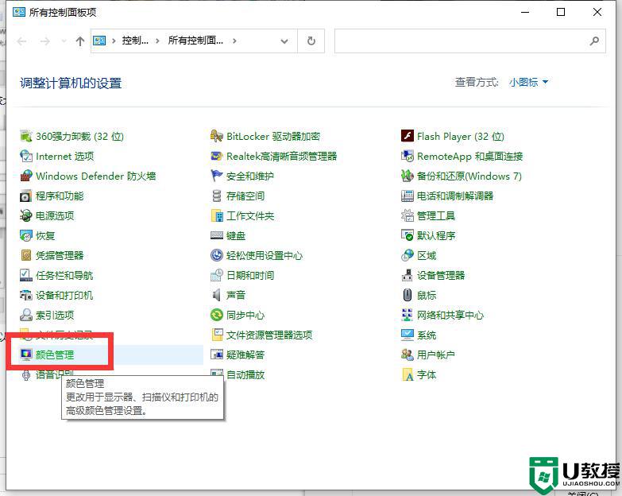Click 控制... breadcrumb segment
Image resolution: width=622 pixels, height=496 pixels.
[x=135, y=41]
